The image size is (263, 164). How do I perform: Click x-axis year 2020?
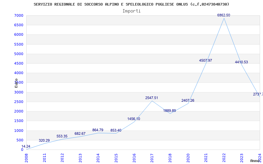click(188, 158)
